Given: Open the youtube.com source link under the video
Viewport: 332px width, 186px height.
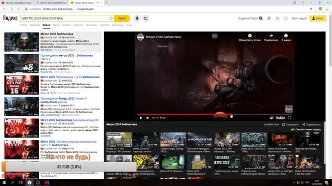Looking at the screenshot, I should coord(271,125).
